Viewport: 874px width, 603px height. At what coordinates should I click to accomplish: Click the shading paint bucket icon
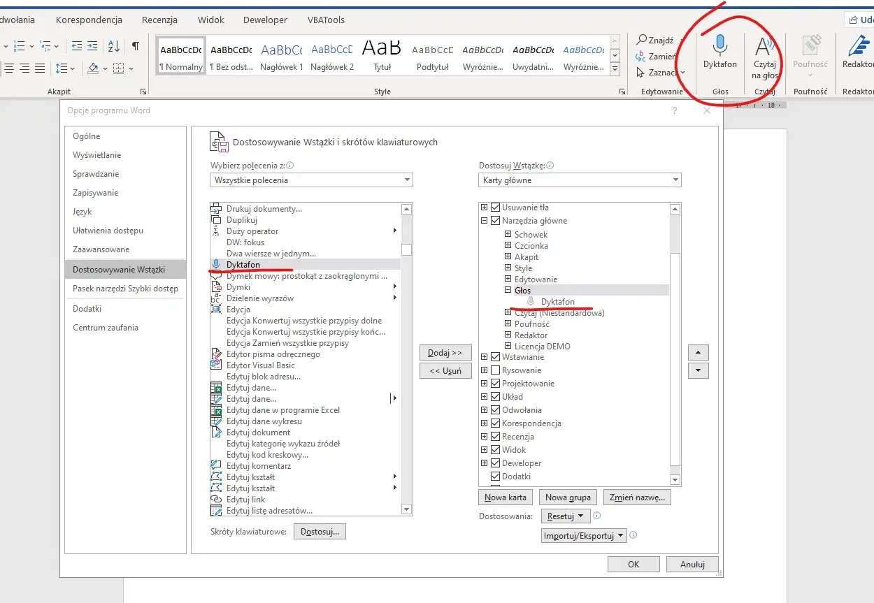[x=93, y=68]
